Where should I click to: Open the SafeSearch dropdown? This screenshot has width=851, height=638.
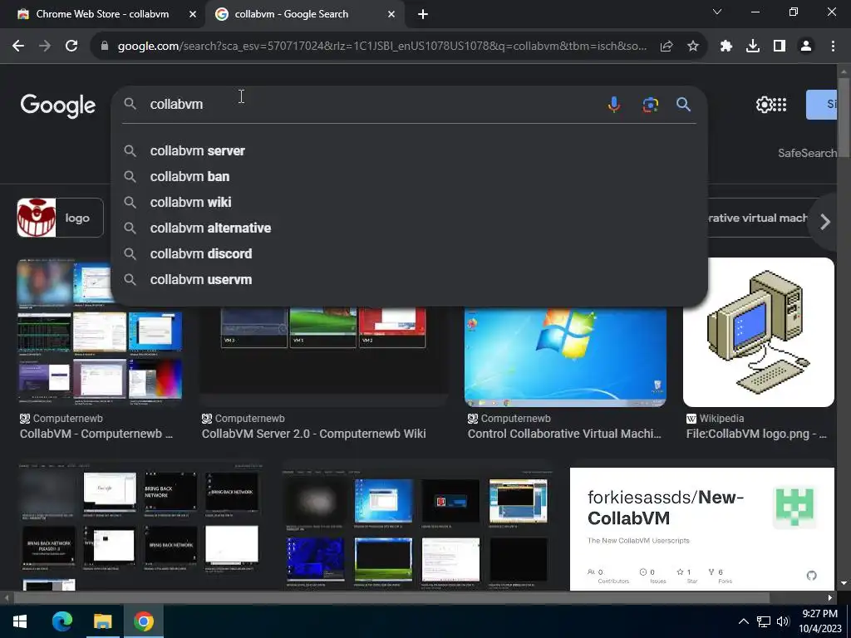(807, 153)
